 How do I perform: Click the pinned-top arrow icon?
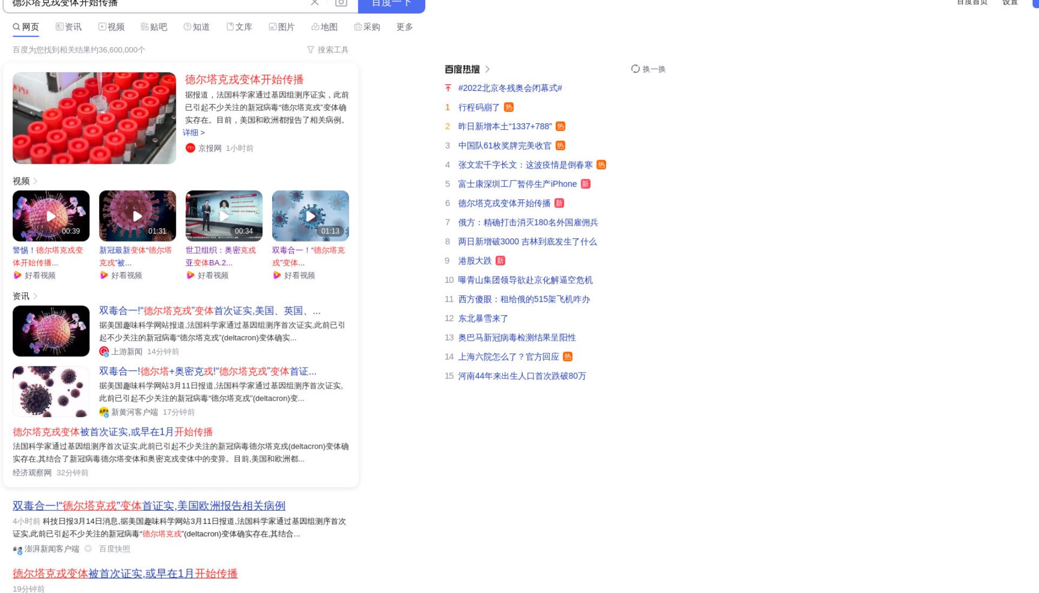coord(448,88)
